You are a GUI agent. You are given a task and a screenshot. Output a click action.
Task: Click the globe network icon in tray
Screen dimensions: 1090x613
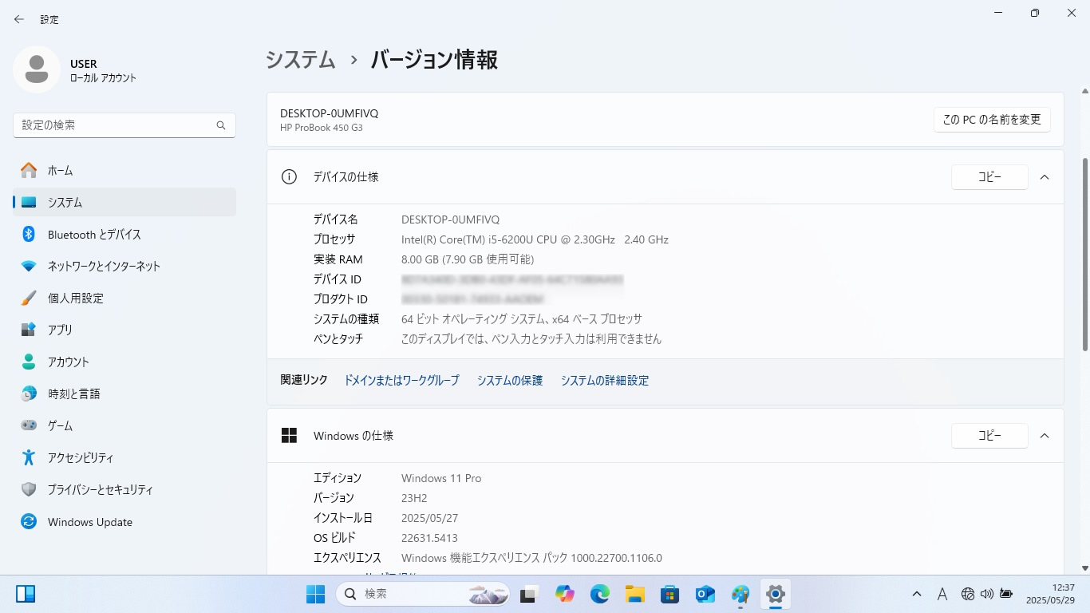coord(968,594)
